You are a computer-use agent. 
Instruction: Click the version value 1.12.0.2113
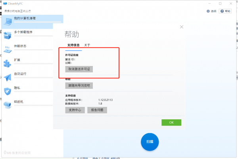(x=106, y=100)
